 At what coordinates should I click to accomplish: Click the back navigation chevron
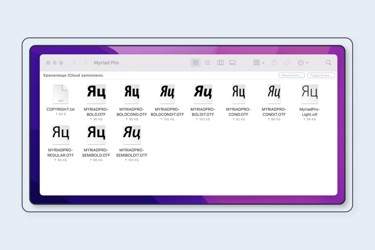(x=75, y=63)
